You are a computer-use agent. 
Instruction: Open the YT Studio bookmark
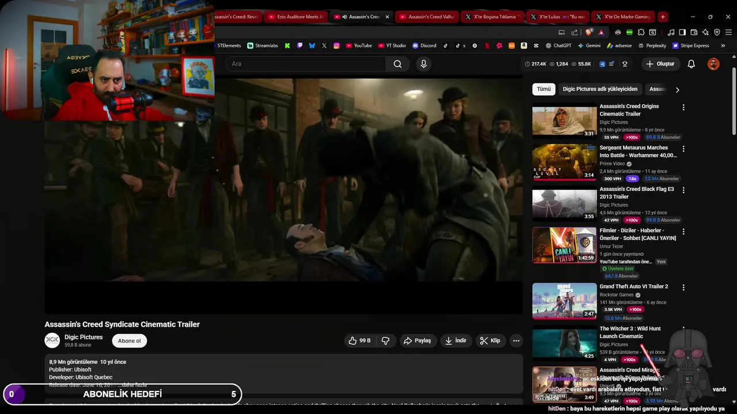click(x=392, y=45)
